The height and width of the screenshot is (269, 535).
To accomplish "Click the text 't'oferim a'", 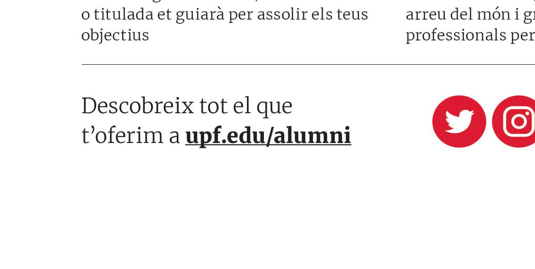I will click(x=131, y=136).
